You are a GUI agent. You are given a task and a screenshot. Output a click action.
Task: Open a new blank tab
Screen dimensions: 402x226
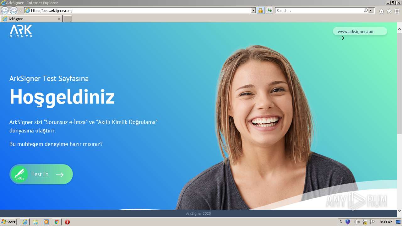pyautogui.click(x=68, y=19)
